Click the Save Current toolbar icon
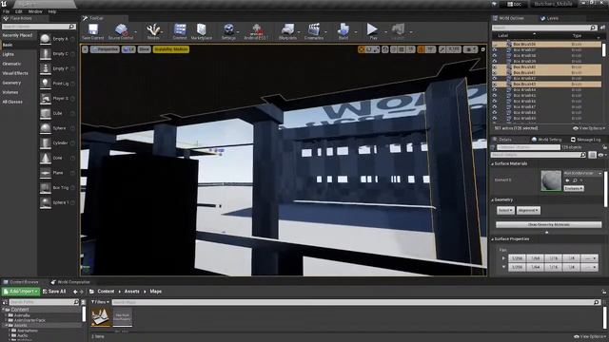609x342 pixels. pos(93,29)
